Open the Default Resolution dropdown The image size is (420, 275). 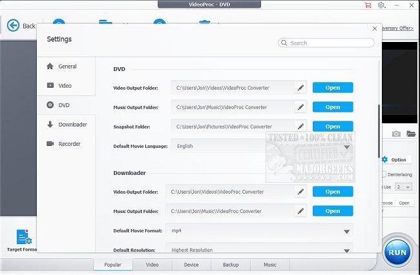point(346,250)
